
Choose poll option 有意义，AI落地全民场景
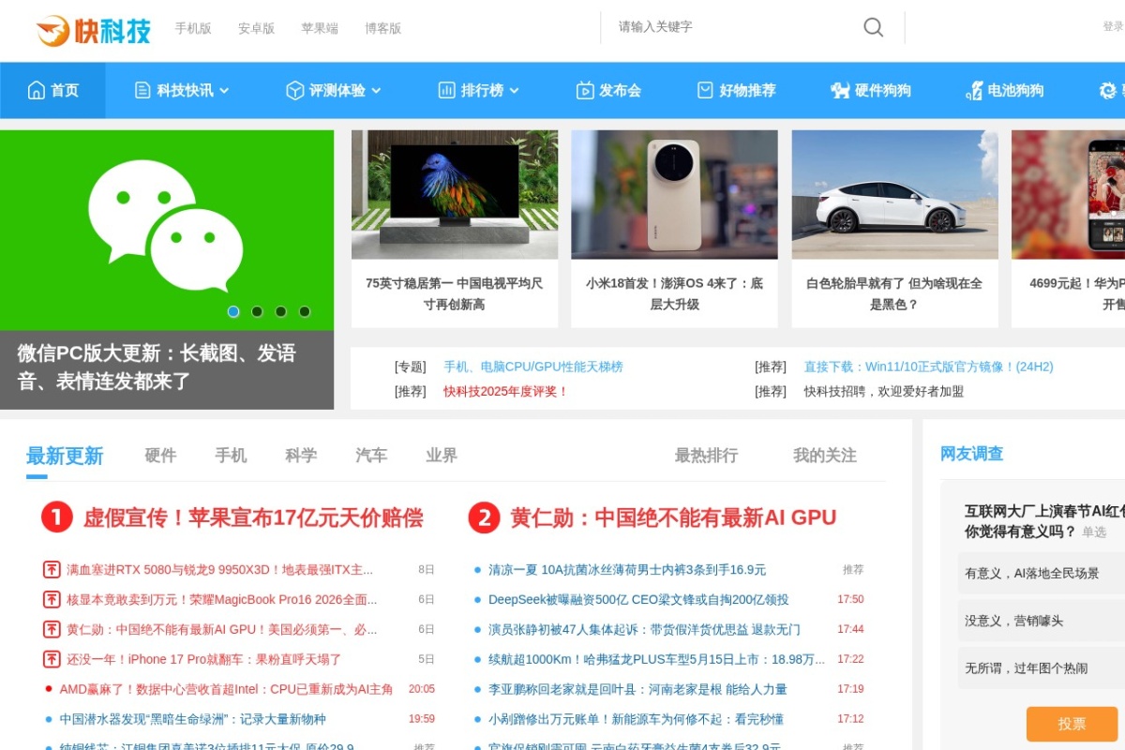click(1041, 573)
